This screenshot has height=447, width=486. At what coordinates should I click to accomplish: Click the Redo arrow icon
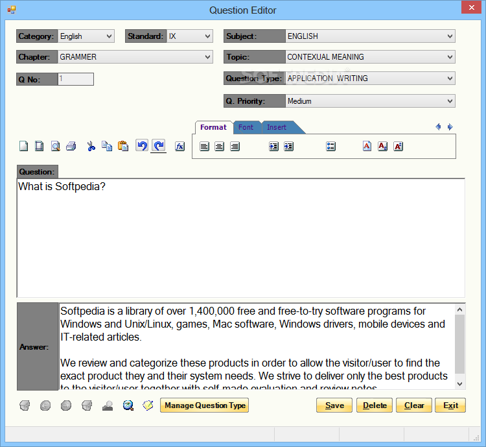click(x=159, y=145)
